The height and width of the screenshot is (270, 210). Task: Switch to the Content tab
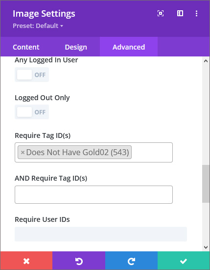26,47
